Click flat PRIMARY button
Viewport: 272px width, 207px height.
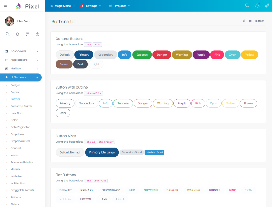click(87, 190)
